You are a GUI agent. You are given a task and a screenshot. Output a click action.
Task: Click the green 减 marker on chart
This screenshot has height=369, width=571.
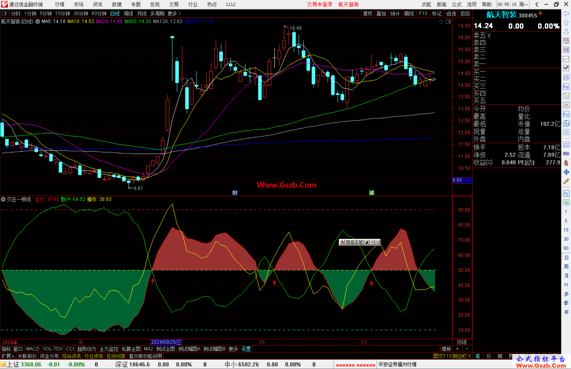point(372,193)
